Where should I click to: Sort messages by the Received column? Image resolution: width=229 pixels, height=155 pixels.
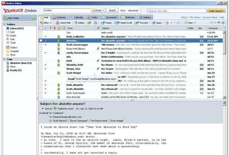pyautogui.click(x=213, y=28)
